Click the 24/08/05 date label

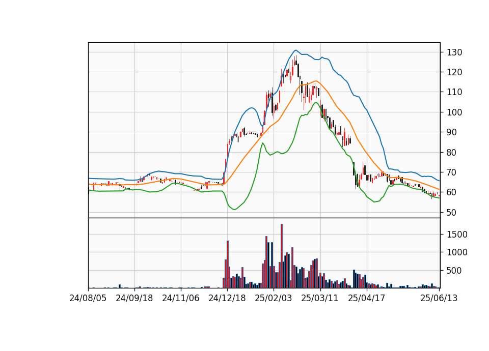coord(88,298)
